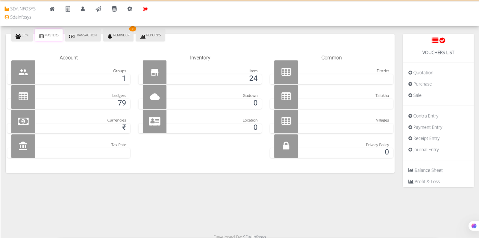
Task: Click the Ledgers count card
Action: [x=83, y=103]
